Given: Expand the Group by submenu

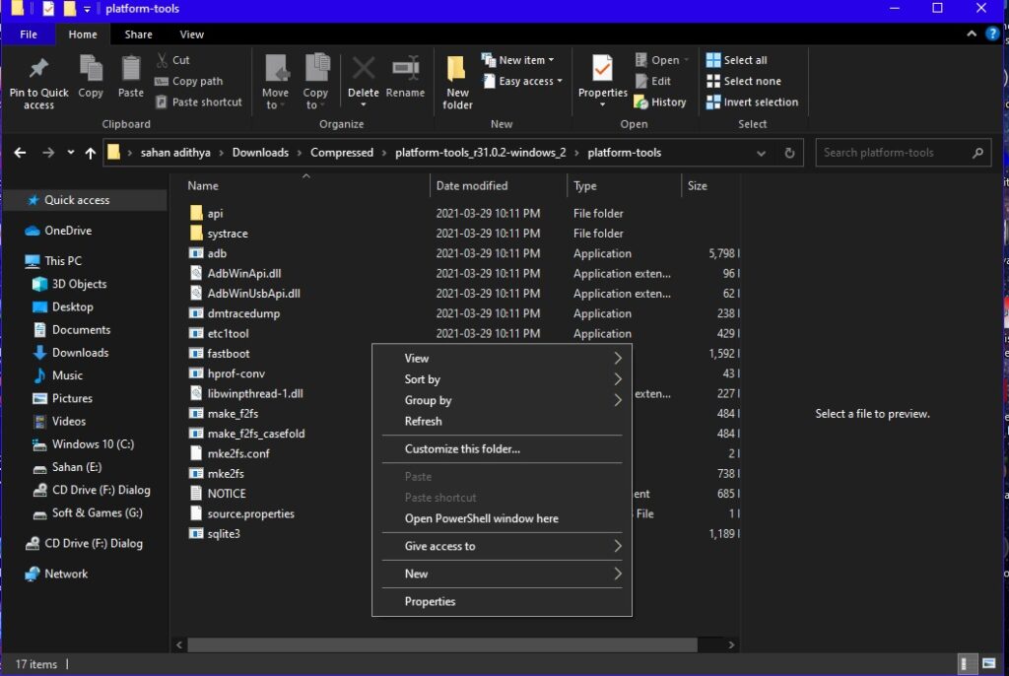Looking at the screenshot, I should point(502,400).
